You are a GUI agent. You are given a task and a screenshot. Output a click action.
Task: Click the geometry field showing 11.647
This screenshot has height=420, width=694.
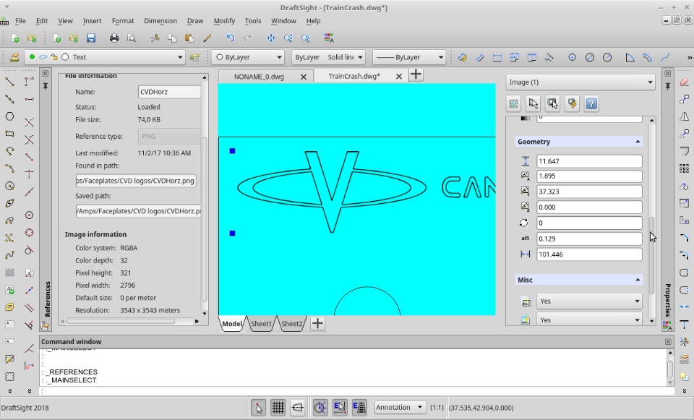coord(589,161)
